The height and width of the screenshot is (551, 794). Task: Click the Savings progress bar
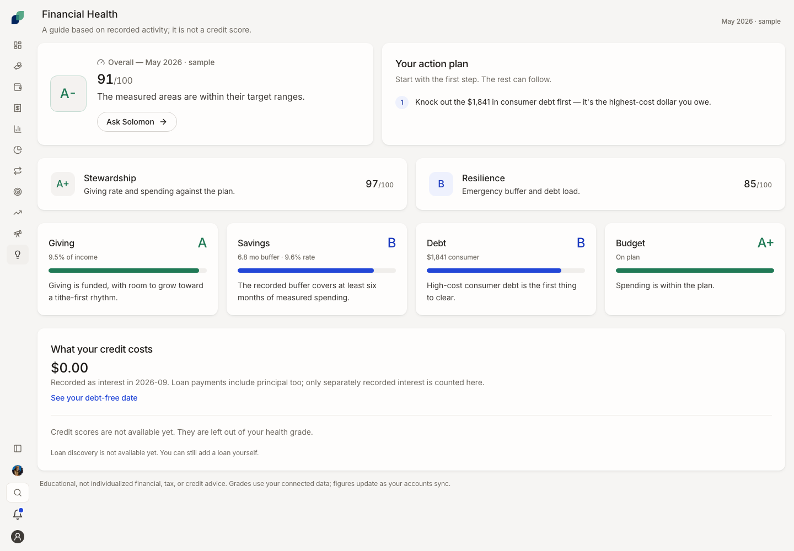[316, 271]
